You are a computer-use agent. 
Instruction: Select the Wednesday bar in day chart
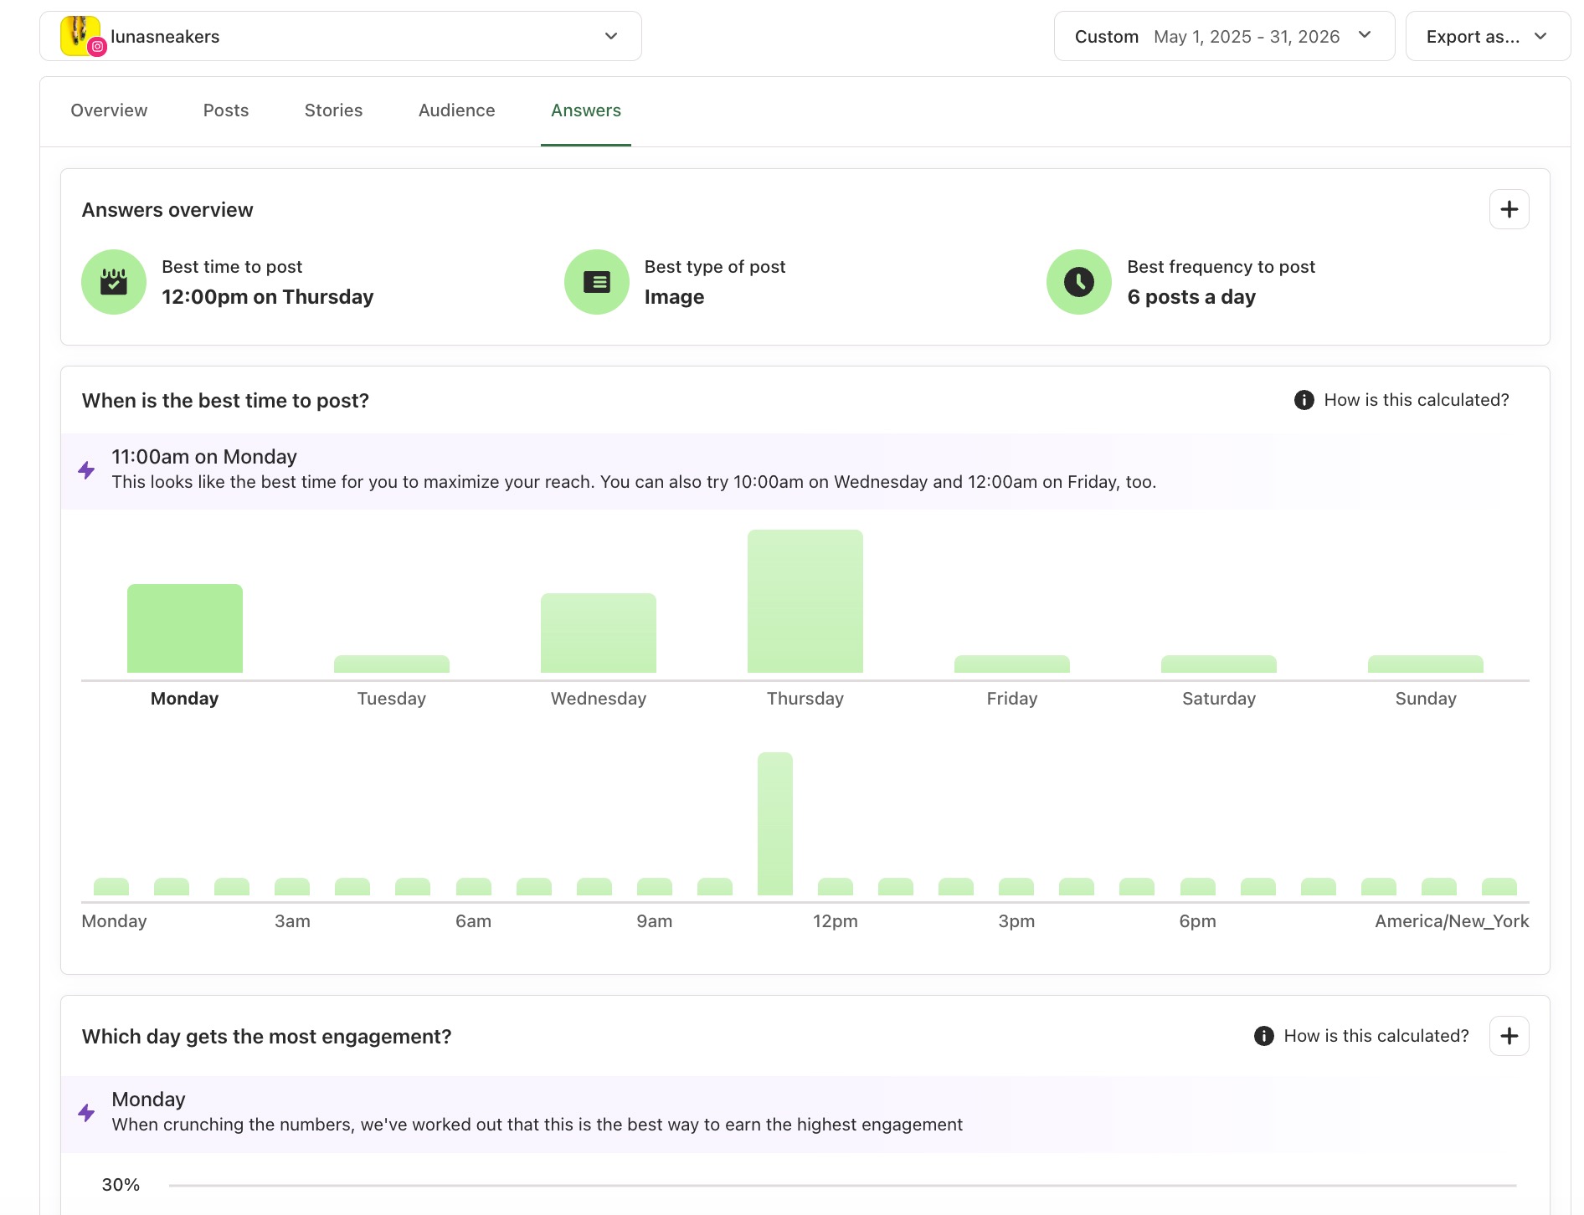[x=599, y=633]
